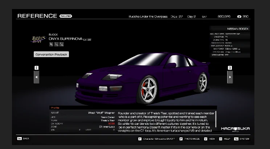Click the Challenge badge beside Reference
The image size is (270, 149).
click(x=66, y=16)
